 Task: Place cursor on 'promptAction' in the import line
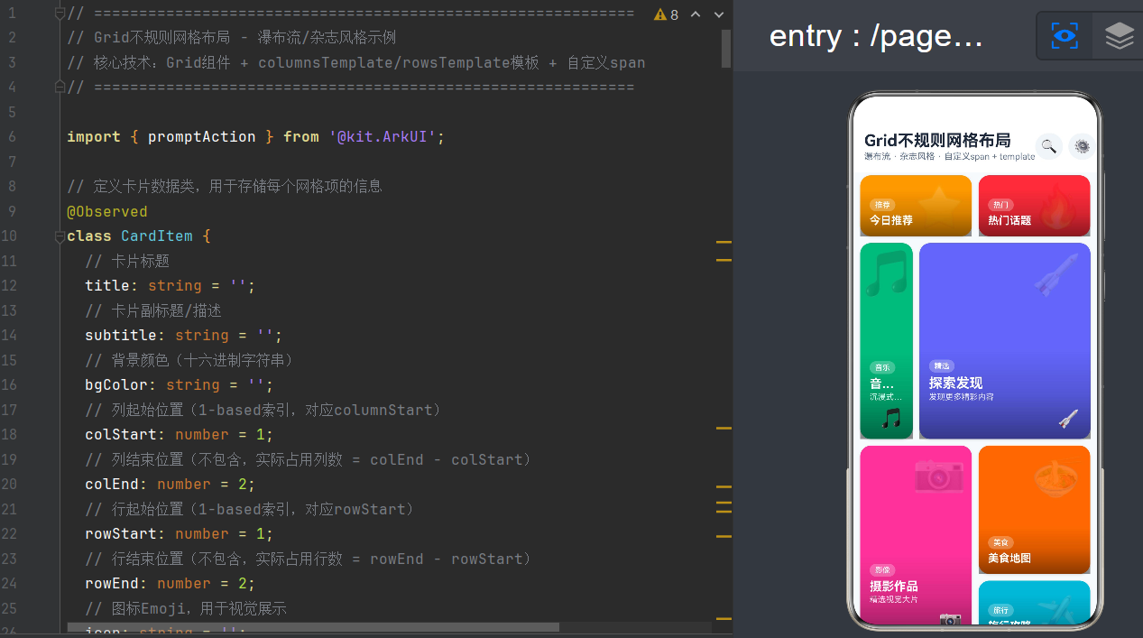pyautogui.click(x=201, y=136)
